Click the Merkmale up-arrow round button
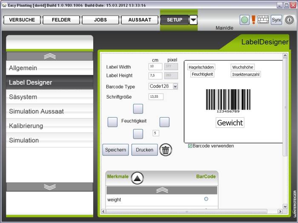The height and width of the screenshot is (223, 298). 137,178
